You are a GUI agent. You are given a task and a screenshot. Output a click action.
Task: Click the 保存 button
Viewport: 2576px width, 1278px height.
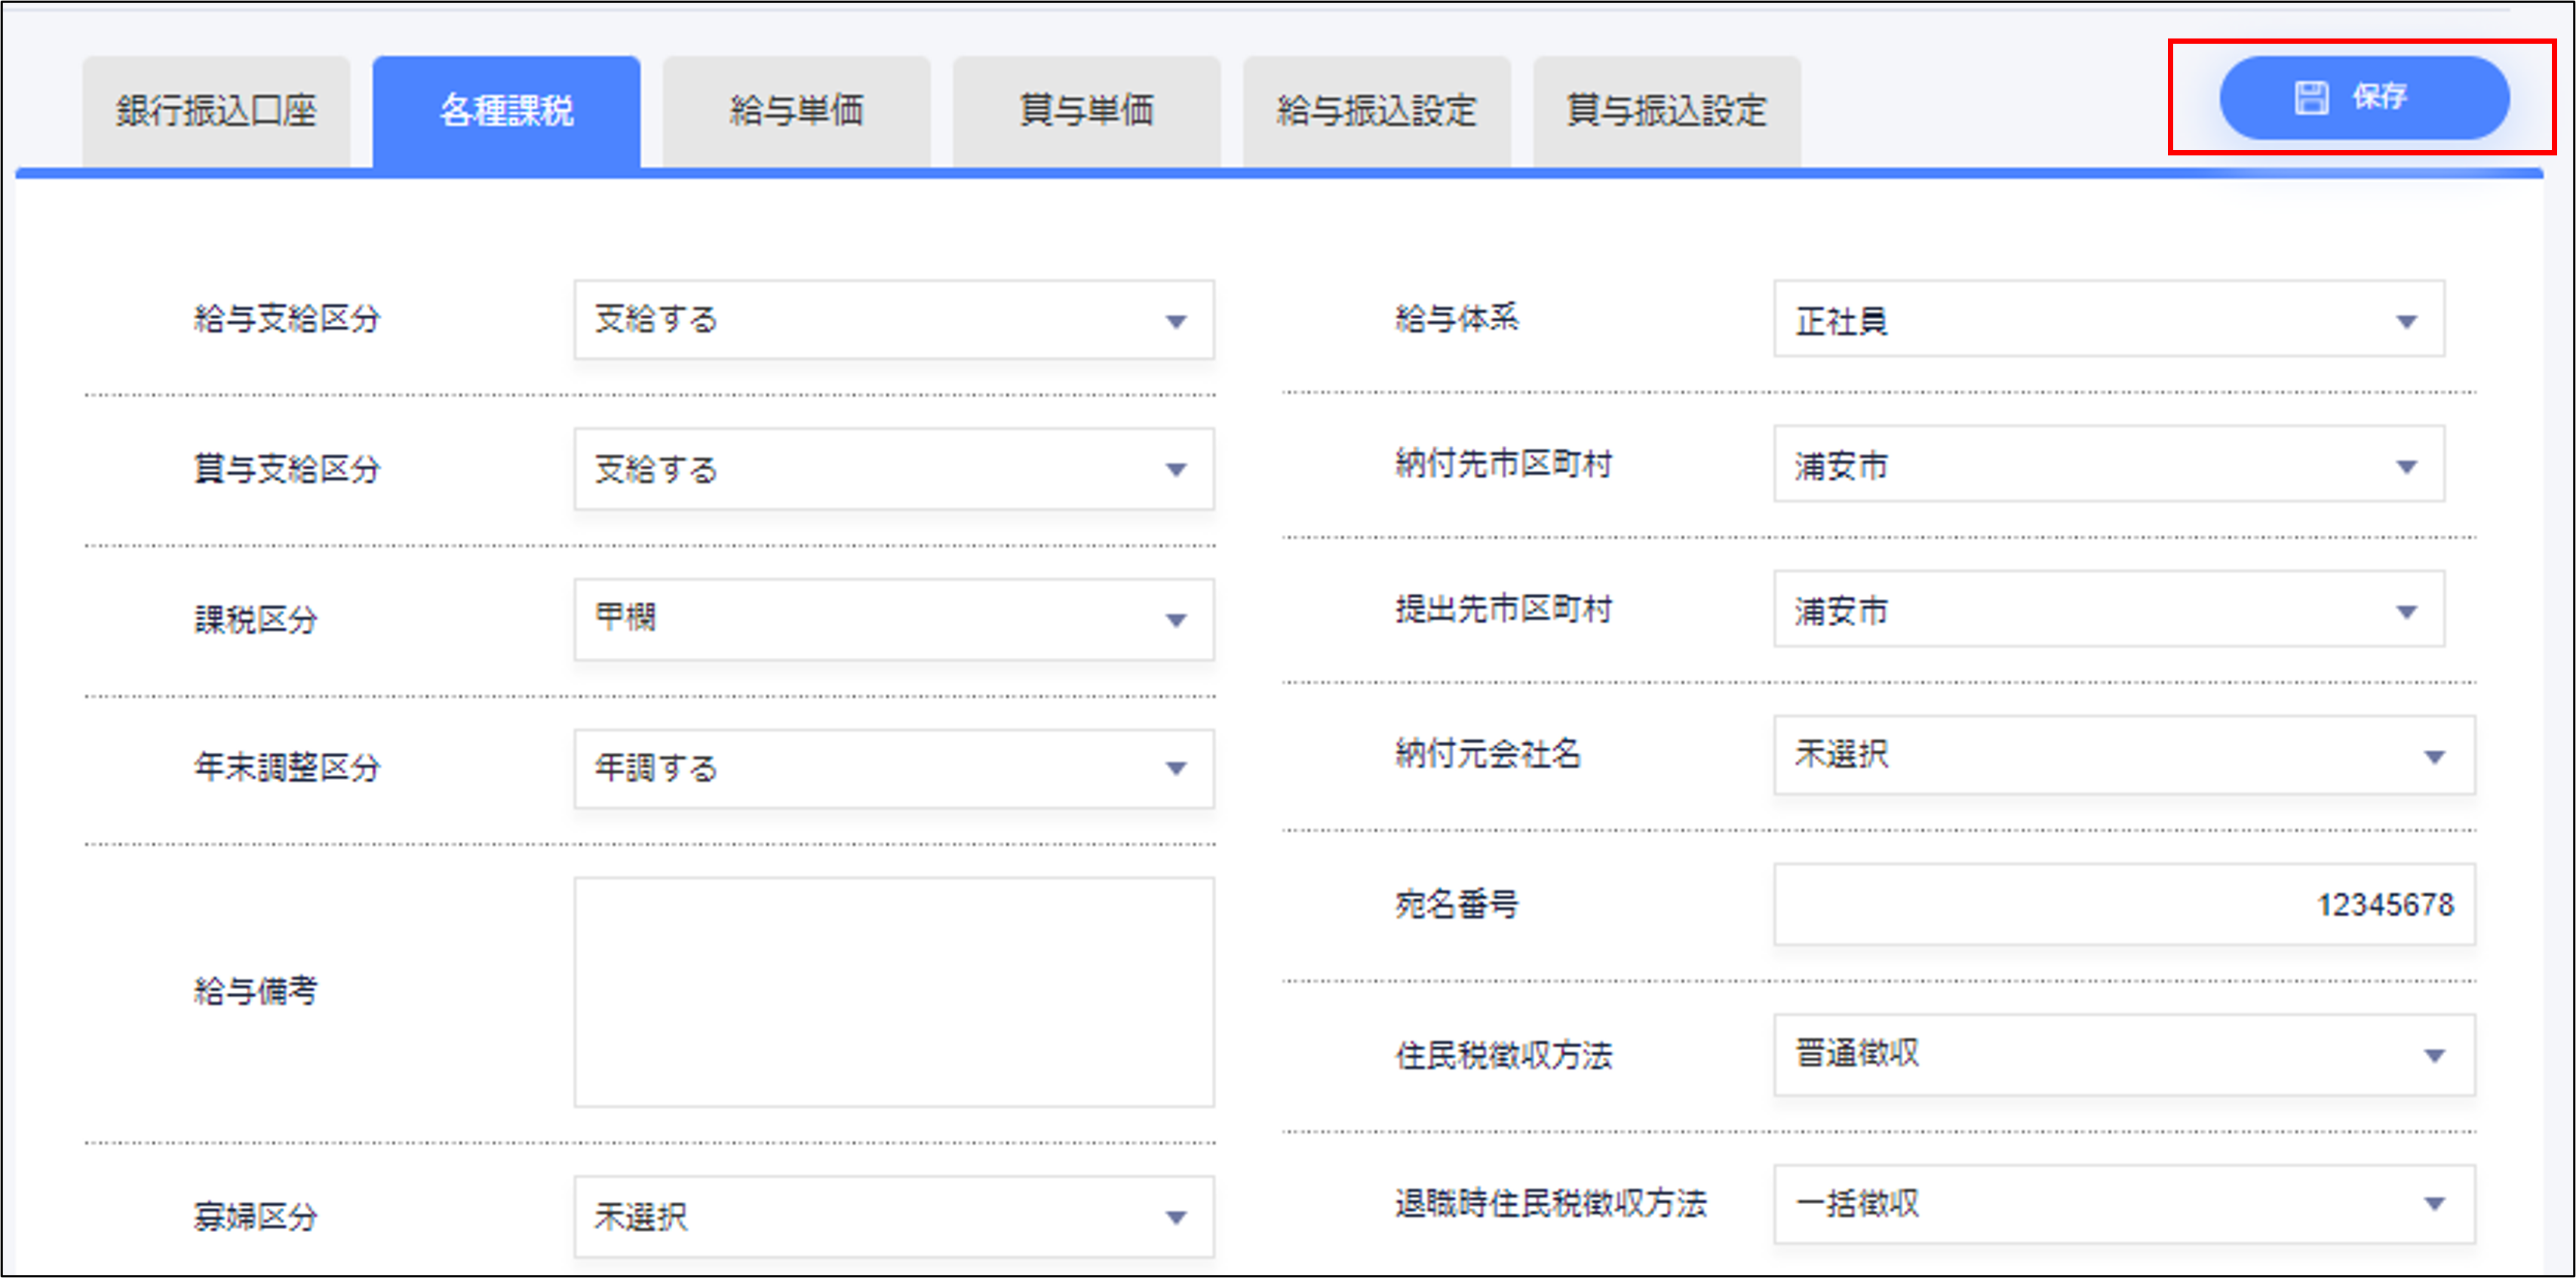[x=2364, y=98]
